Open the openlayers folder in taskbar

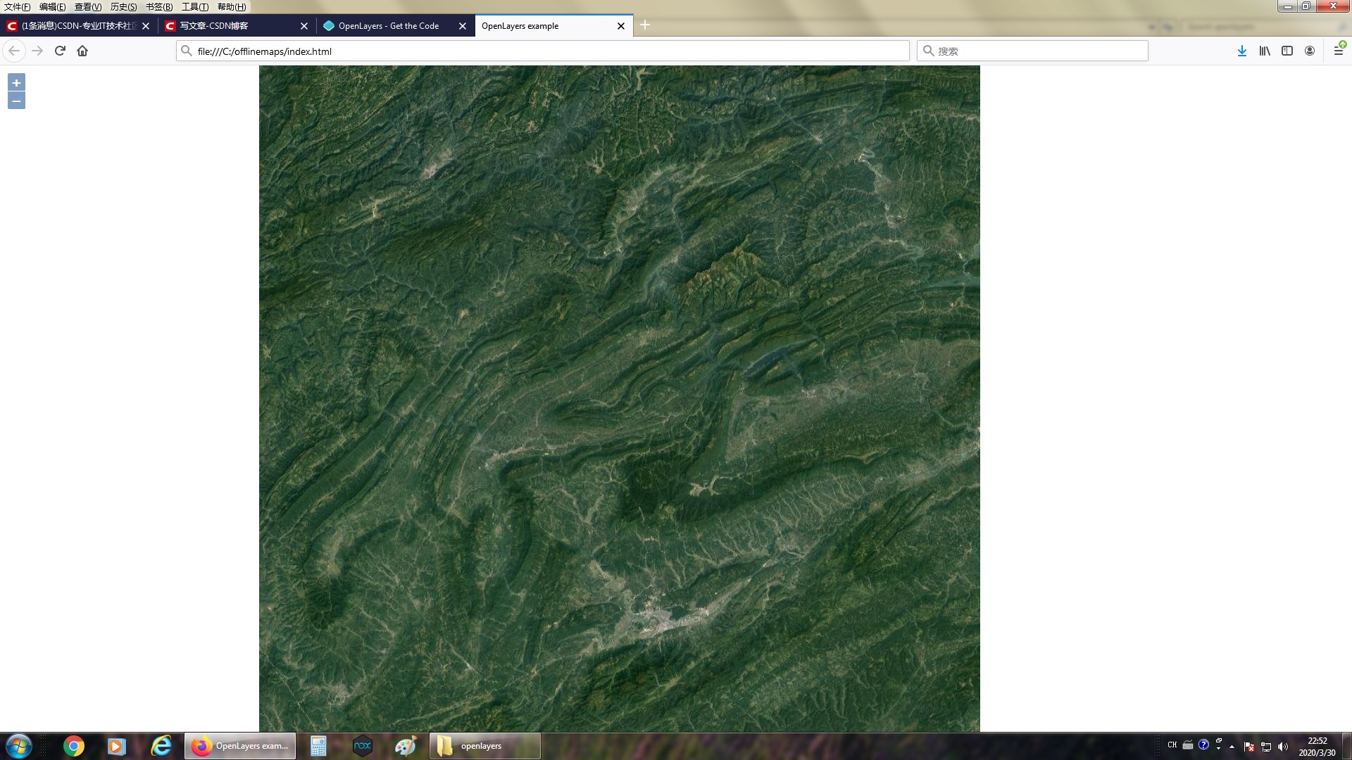pyautogui.click(x=484, y=746)
